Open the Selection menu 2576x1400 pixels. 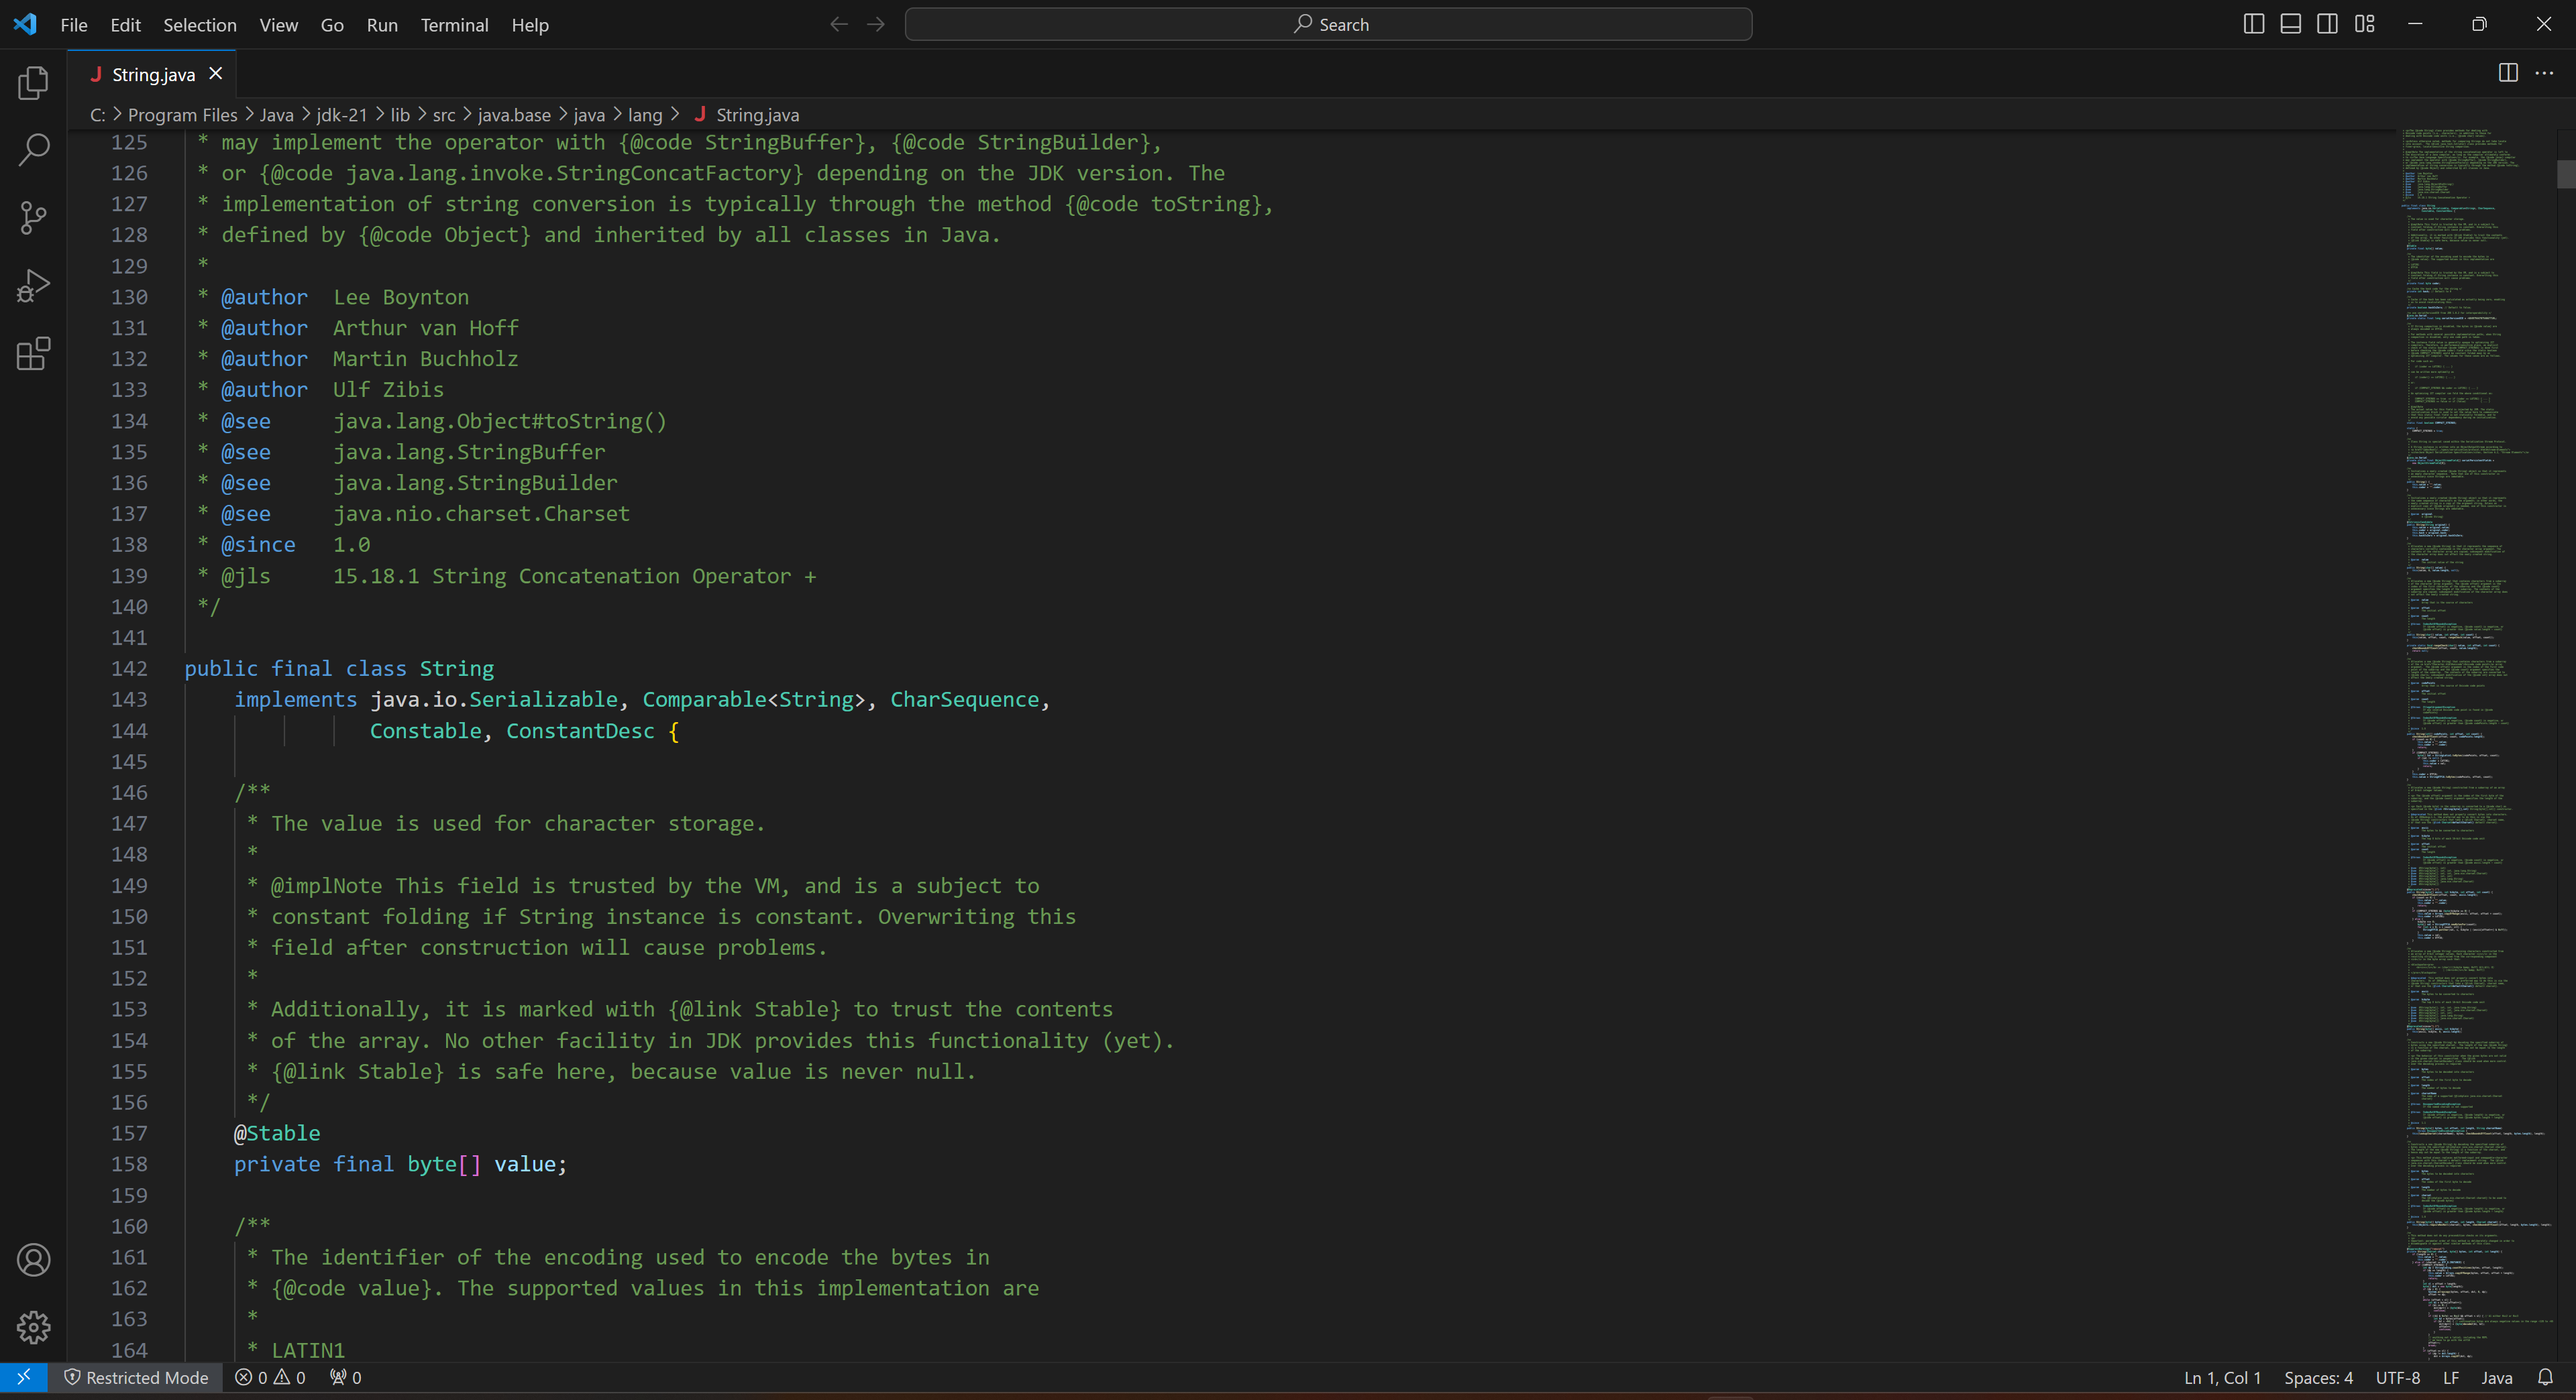point(200,25)
